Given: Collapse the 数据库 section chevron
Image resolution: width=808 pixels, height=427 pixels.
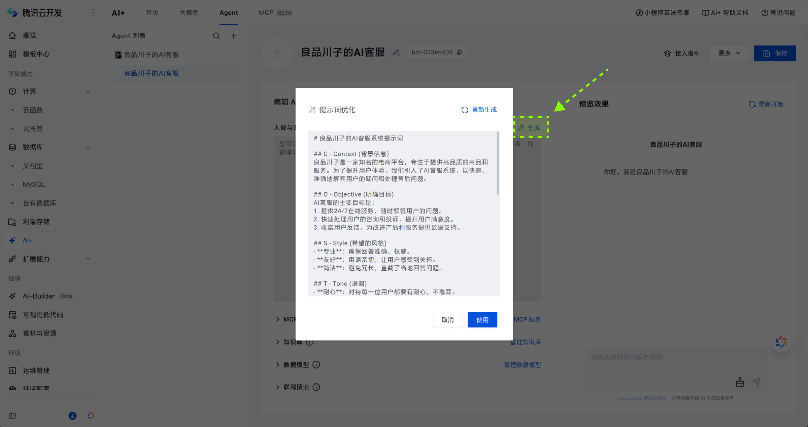Looking at the screenshot, I should [x=88, y=147].
